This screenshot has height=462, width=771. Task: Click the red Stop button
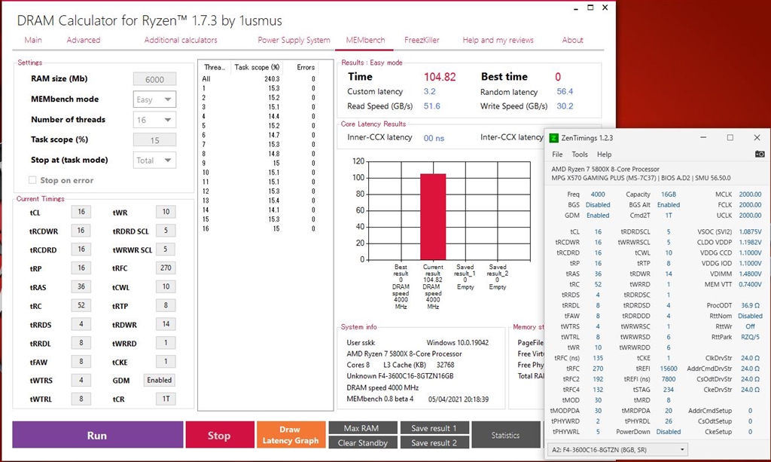[219, 435]
